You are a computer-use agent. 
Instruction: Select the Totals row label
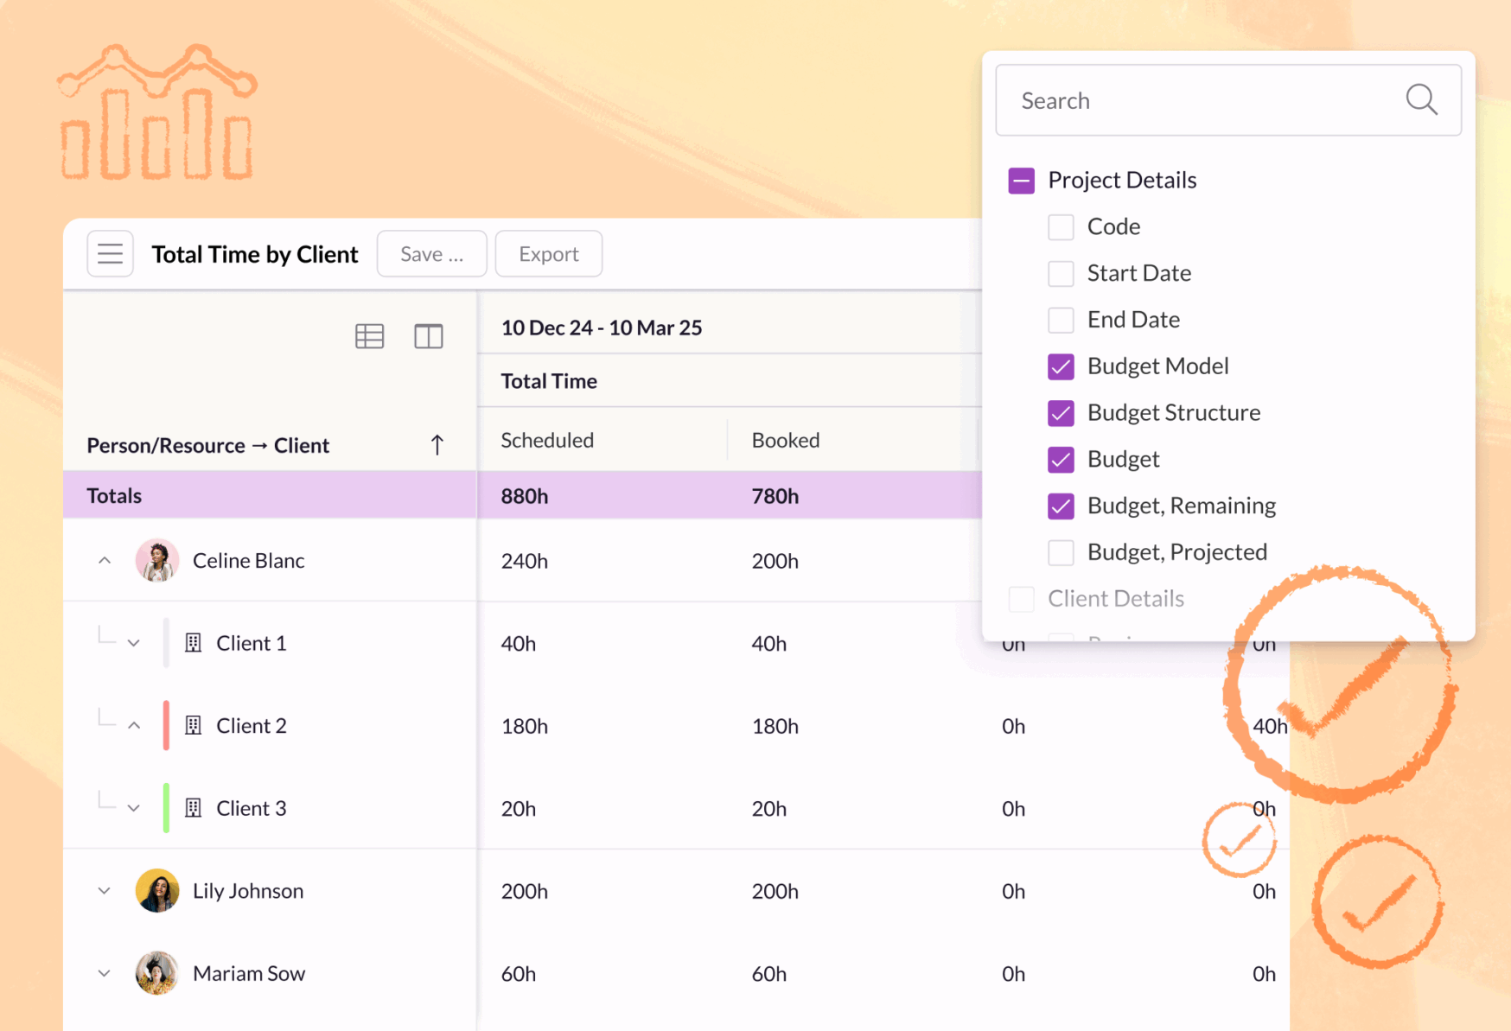point(114,496)
